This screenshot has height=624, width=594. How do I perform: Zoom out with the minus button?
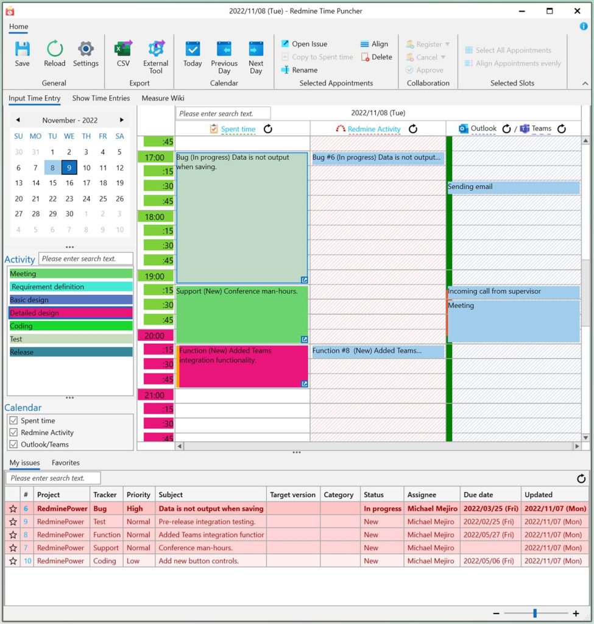[x=496, y=613]
